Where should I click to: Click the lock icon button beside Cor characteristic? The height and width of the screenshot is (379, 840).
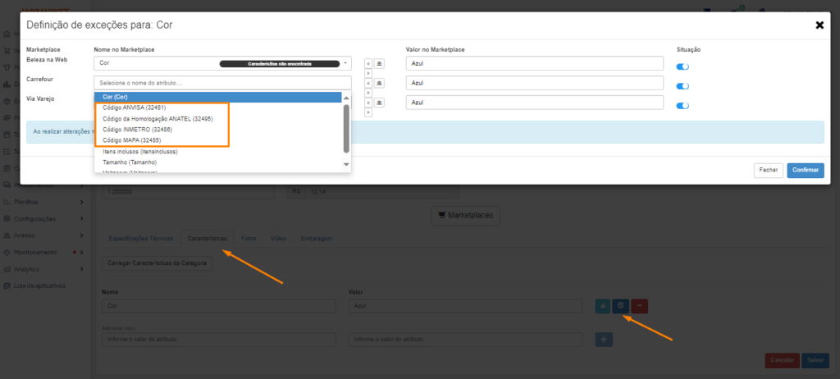[x=603, y=306]
